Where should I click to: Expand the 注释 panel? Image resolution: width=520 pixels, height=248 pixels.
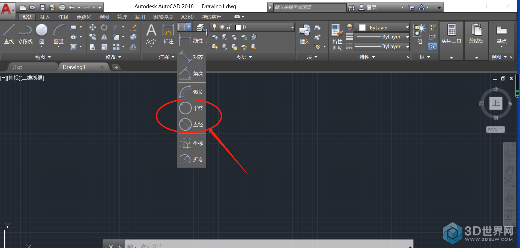click(166, 57)
